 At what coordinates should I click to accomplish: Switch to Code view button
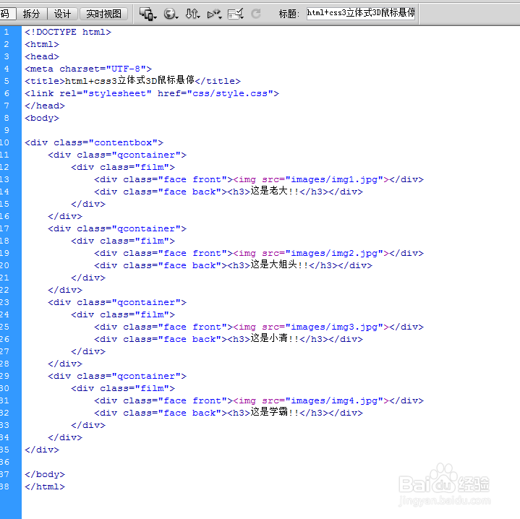[7, 14]
